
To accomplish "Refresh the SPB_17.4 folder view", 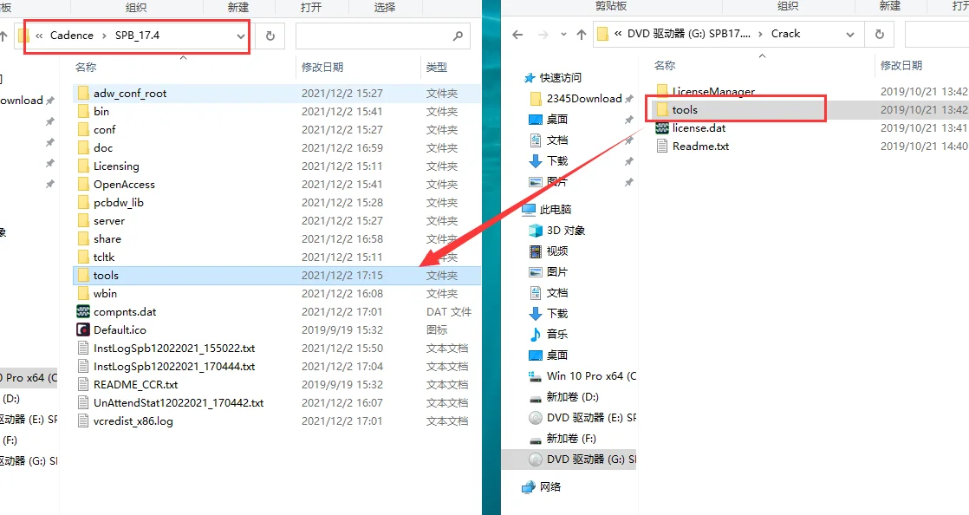I will pyautogui.click(x=269, y=36).
